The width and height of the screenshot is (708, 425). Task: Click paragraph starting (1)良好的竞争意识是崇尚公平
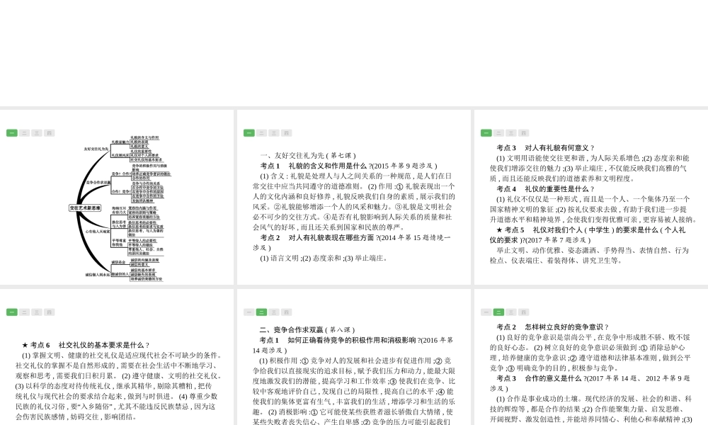pyautogui.click(x=590, y=353)
